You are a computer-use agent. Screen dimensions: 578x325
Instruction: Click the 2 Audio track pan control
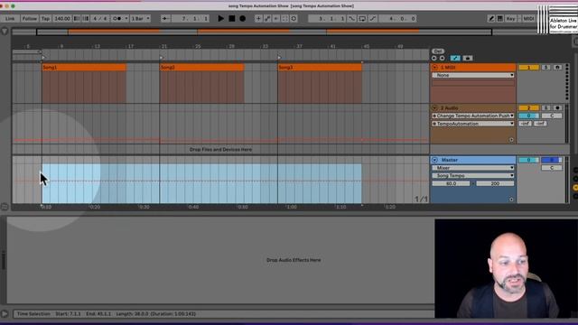click(552, 116)
